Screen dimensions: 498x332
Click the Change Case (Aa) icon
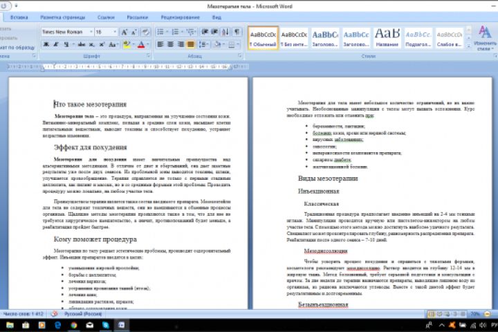(113, 44)
